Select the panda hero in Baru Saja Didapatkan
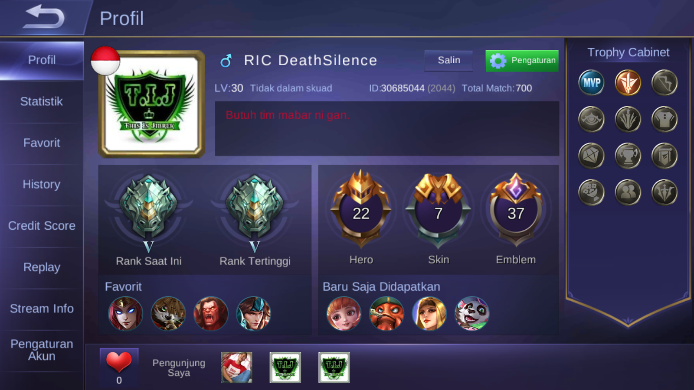 (x=472, y=314)
